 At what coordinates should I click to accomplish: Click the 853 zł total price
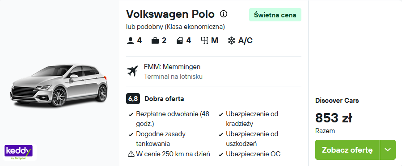tap(334, 118)
